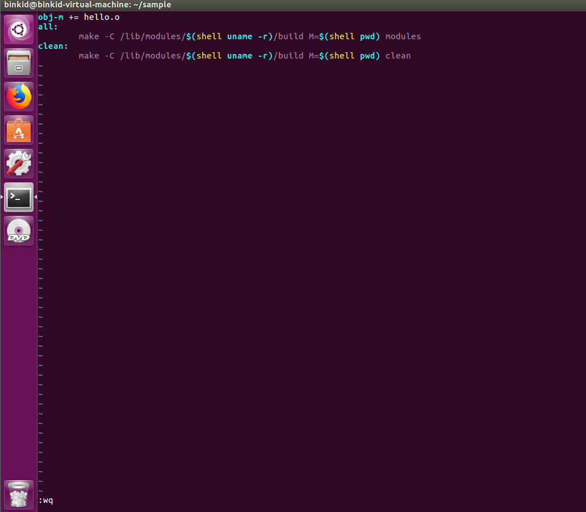Click 'uname' in the all rule line
The width and height of the screenshot is (586, 512).
239,36
